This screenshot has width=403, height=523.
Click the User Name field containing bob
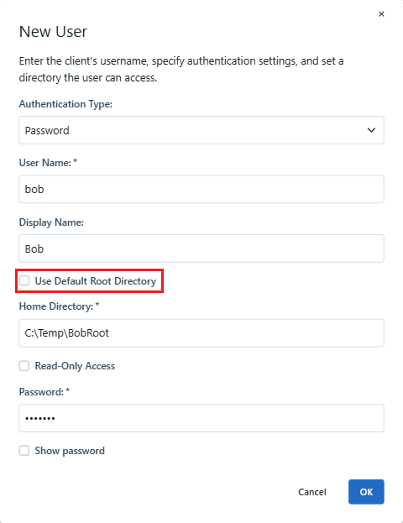(x=201, y=189)
